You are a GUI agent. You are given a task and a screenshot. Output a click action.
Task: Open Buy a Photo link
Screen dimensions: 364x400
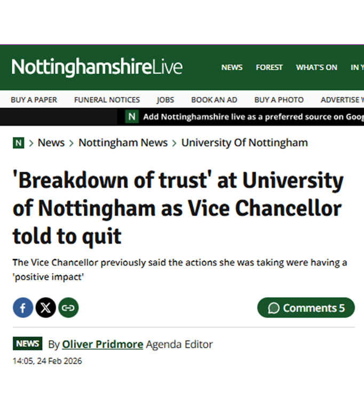279,100
